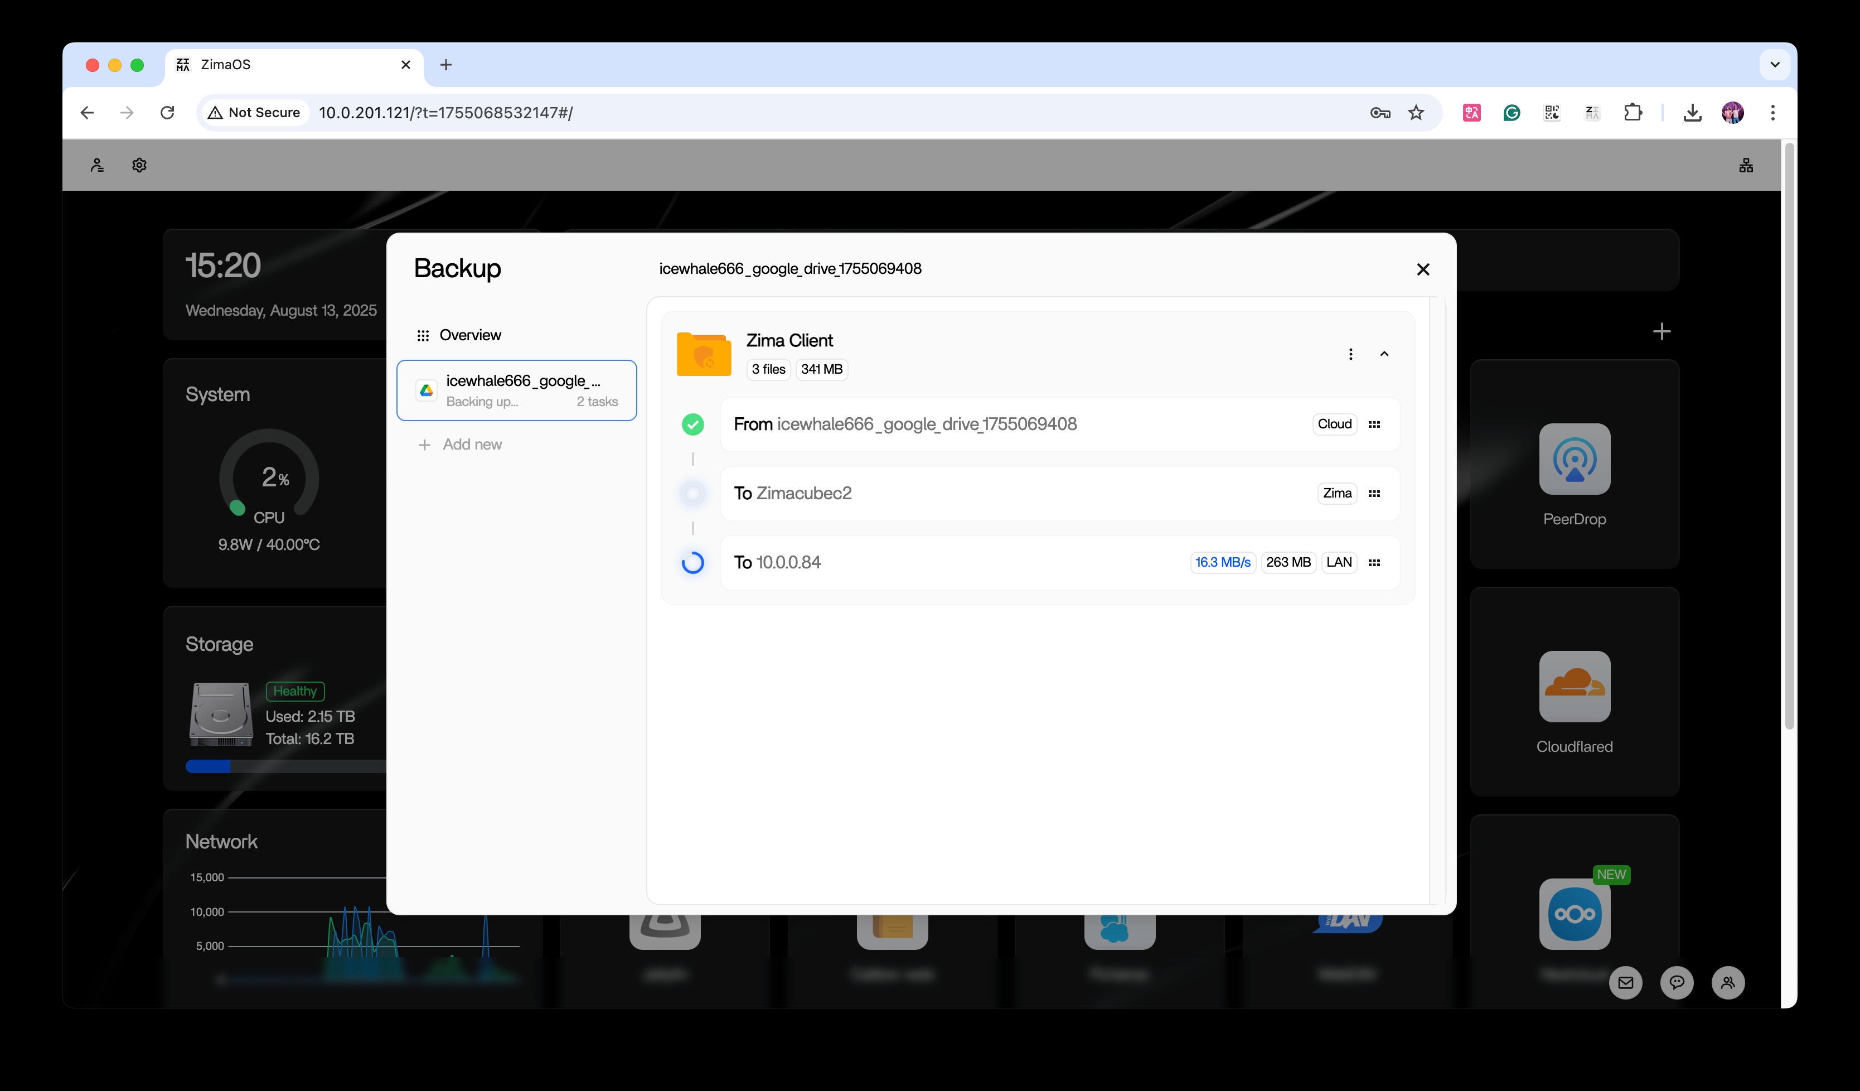
Task: Open the Chrome profile avatar
Action: click(x=1732, y=113)
